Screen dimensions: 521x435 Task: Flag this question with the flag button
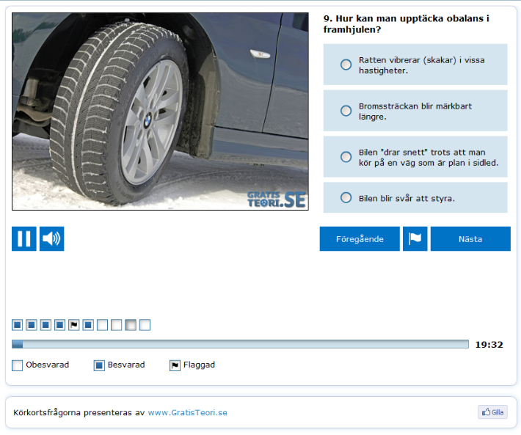[x=415, y=238]
